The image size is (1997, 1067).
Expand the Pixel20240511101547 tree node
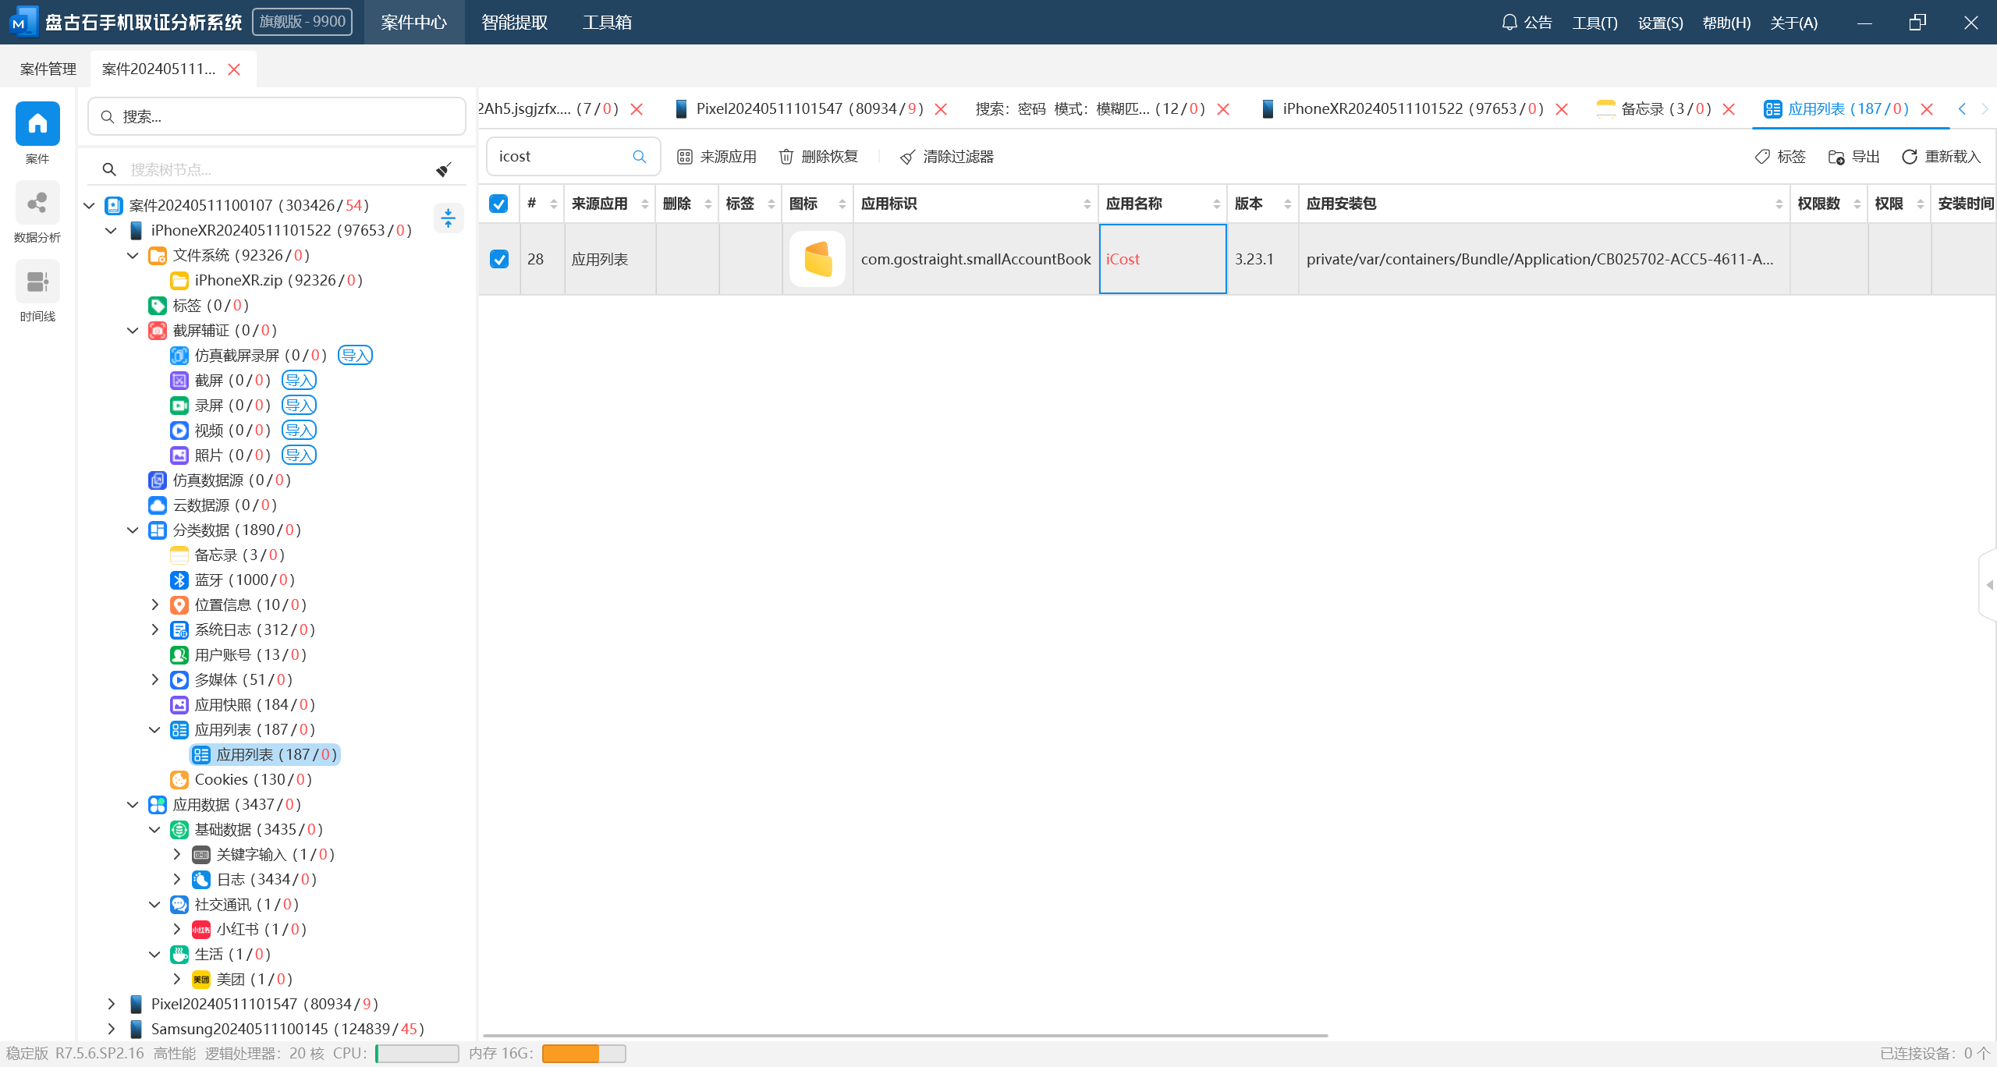111,1004
